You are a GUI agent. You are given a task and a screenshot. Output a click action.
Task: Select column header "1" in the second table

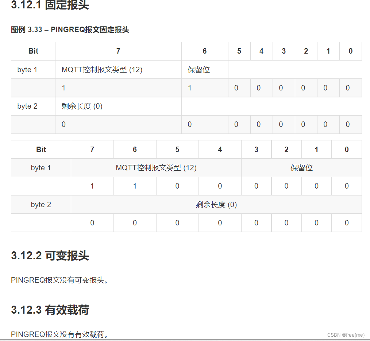pos(316,150)
